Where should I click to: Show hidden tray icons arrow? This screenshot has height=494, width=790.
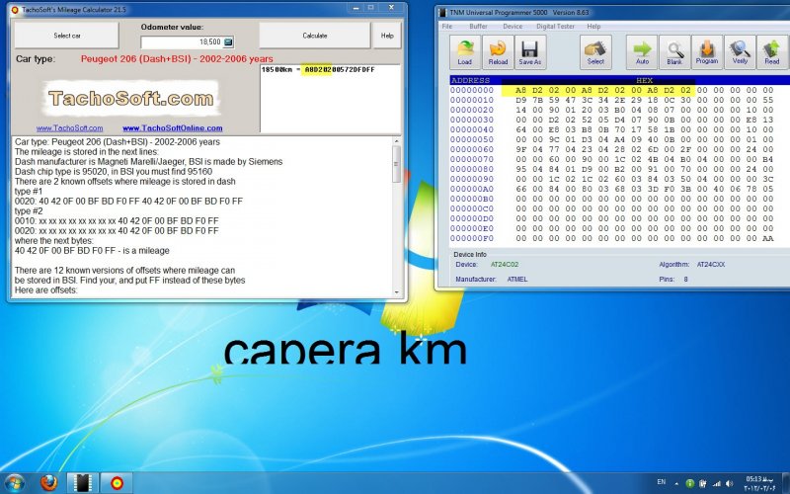point(676,483)
